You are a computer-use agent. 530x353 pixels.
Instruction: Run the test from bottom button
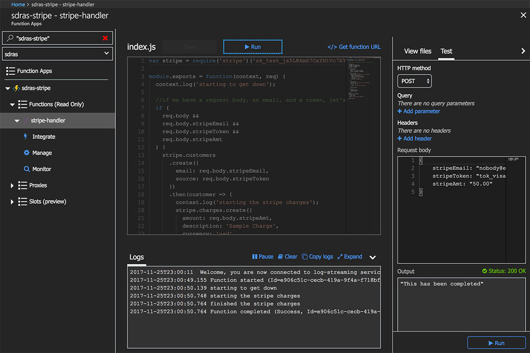(496, 343)
